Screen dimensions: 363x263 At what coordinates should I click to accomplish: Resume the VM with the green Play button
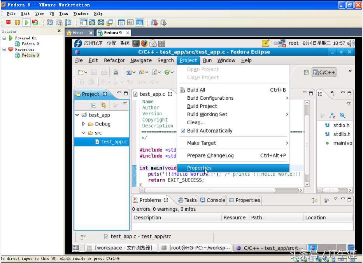[26, 22]
